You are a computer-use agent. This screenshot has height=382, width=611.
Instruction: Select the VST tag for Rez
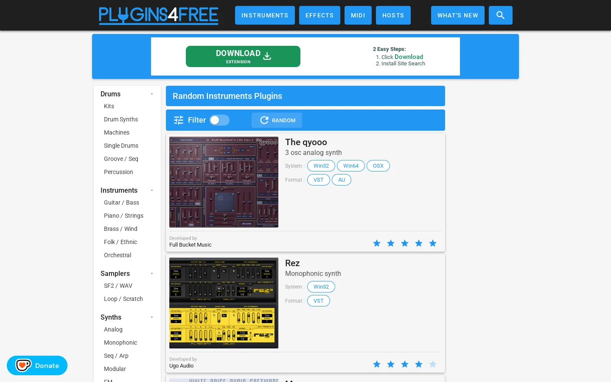click(x=319, y=301)
